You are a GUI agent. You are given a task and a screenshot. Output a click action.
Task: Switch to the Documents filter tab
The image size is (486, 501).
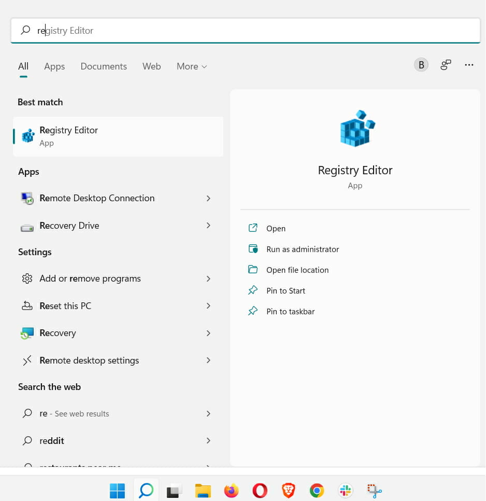(104, 66)
